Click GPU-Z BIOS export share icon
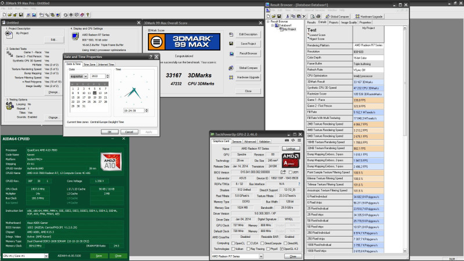Image resolution: width=464 pixels, height=261 pixels. point(283,172)
